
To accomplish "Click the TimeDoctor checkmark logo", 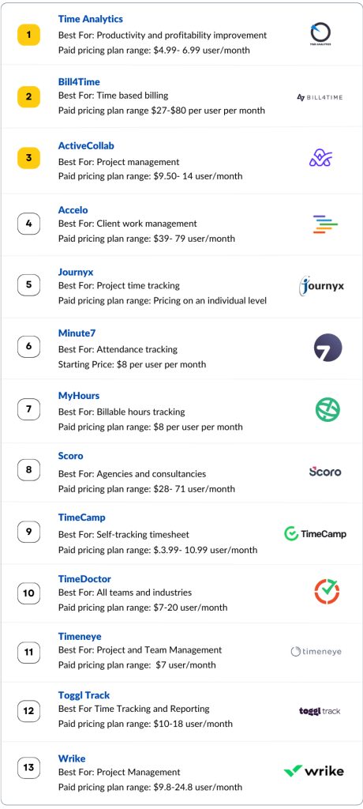I will click(327, 591).
